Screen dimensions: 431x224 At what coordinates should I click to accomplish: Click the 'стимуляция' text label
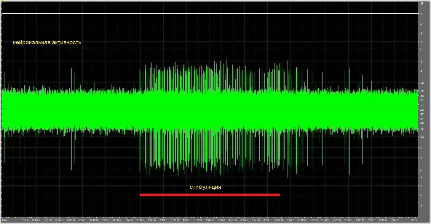pyautogui.click(x=205, y=187)
